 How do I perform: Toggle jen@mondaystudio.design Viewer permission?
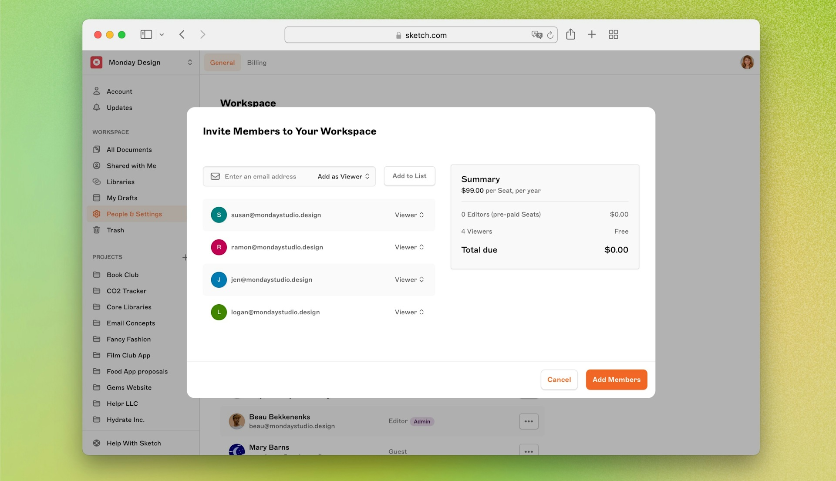410,279
